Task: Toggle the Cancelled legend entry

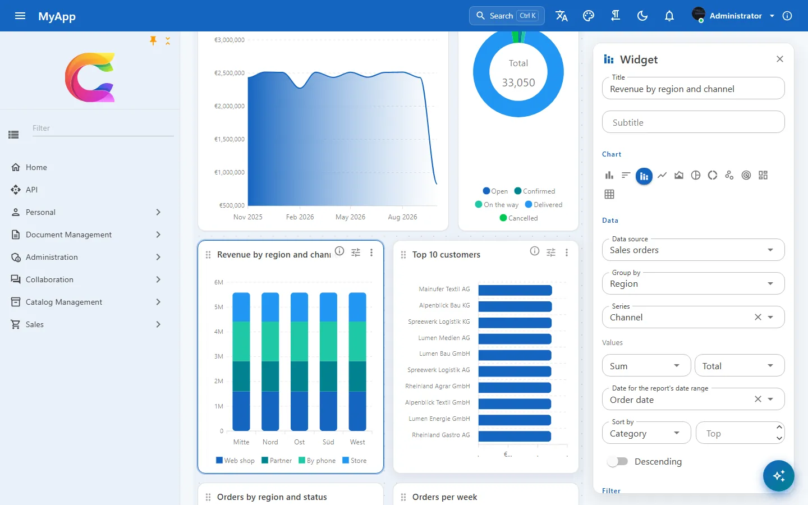Action: [518, 218]
